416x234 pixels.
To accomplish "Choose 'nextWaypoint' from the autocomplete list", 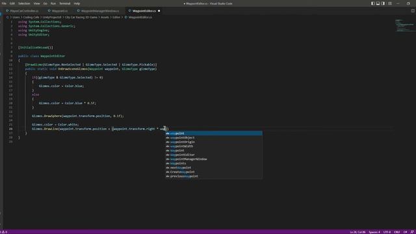I will pos(214,168).
